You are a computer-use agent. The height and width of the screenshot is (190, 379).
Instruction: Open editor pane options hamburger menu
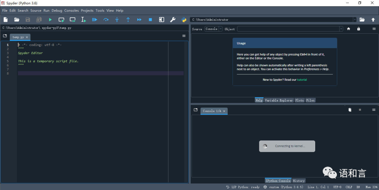click(184, 36)
